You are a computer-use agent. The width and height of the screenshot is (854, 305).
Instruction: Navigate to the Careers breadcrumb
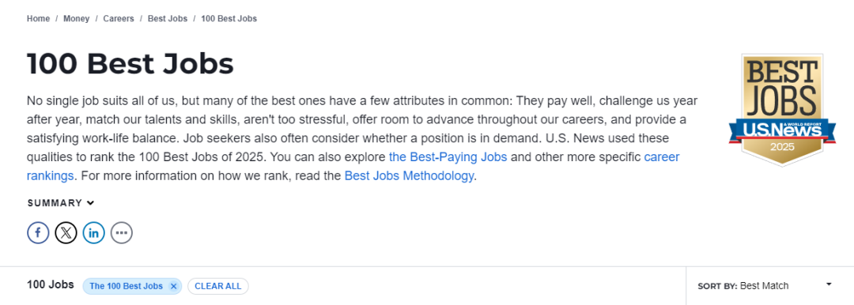[x=118, y=18]
